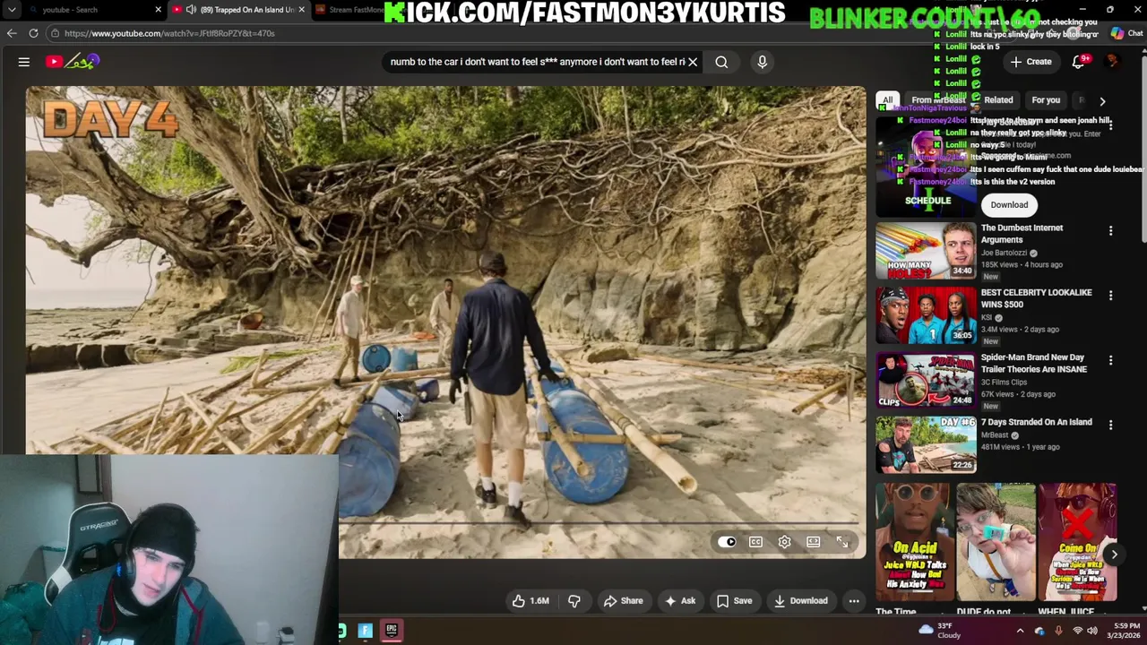Screen dimensions: 1147x645
Task: Open the Create button
Action: point(1031,62)
